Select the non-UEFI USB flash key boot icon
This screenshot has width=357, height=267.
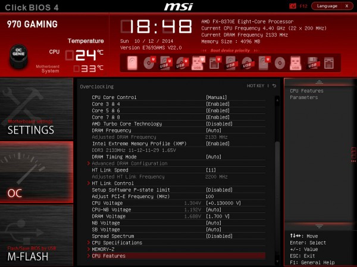[x=295, y=63]
